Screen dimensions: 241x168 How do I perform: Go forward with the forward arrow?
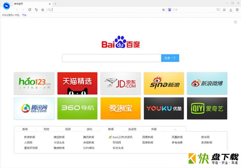[x=23, y=10]
